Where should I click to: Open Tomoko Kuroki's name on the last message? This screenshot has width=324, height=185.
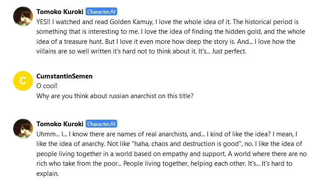point(60,124)
